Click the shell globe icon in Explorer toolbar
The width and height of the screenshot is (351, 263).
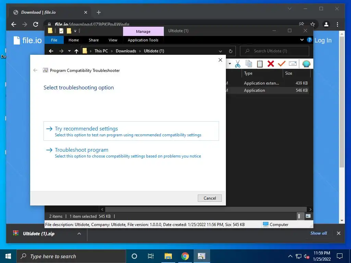(306, 64)
